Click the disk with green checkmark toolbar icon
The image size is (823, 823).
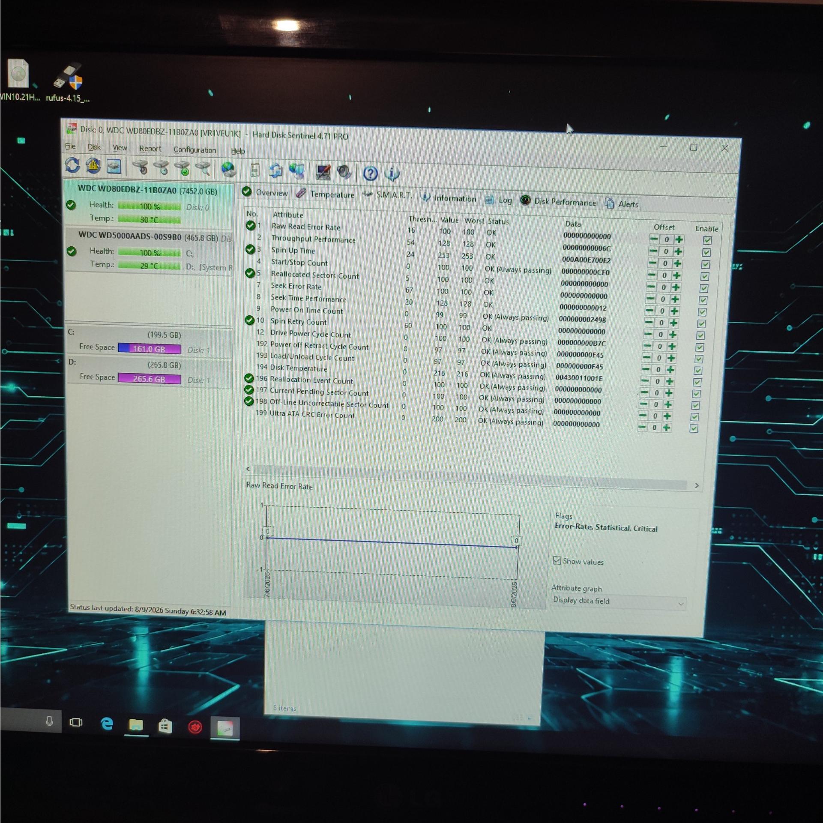tap(183, 168)
